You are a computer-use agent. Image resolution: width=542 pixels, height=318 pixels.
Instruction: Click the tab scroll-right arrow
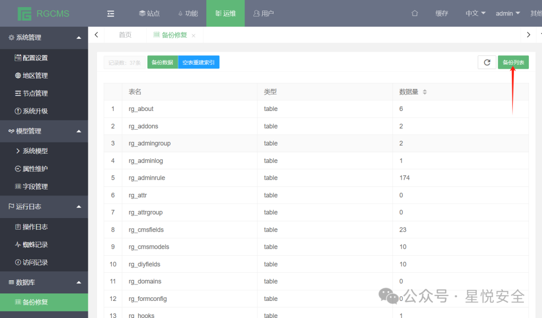(x=528, y=35)
